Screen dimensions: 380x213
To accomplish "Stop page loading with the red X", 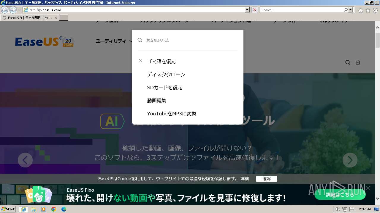I will (255, 10).
